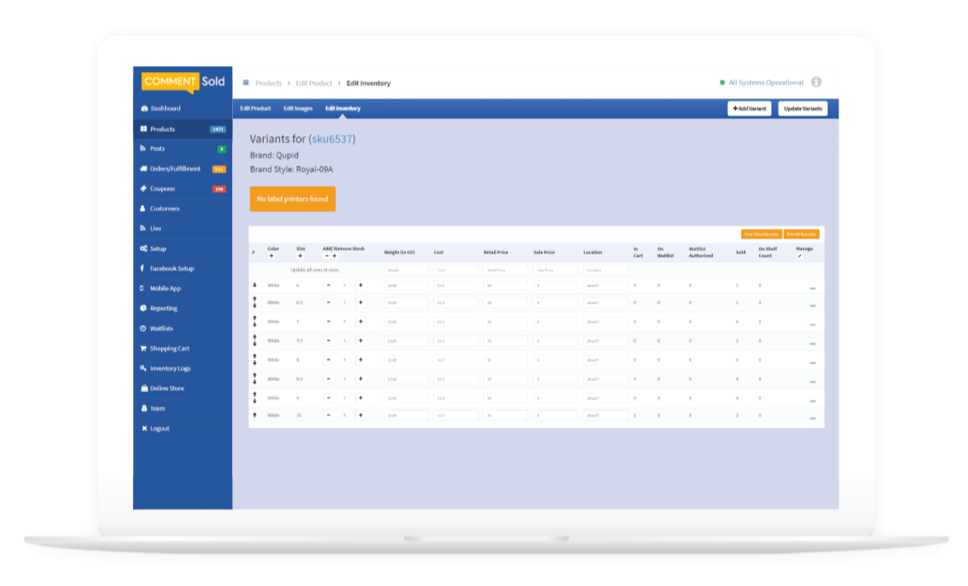Click the plus icon under Size header
Image resolution: width=968 pixels, height=586 pixels.
pyautogui.click(x=300, y=256)
